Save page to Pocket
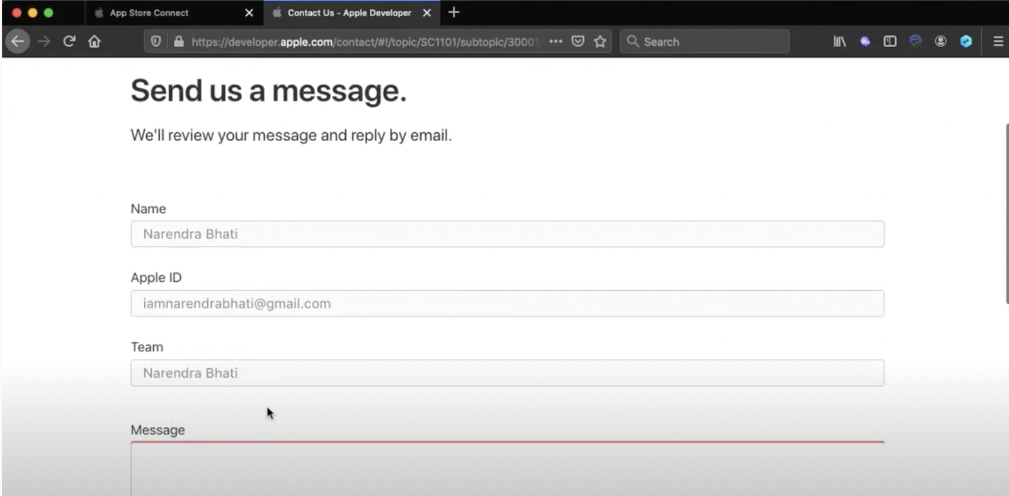Image resolution: width=1009 pixels, height=496 pixels. click(578, 42)
